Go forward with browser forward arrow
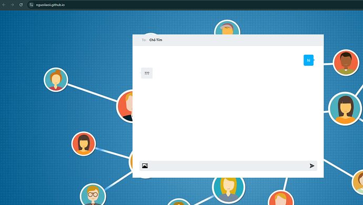 point(13,5)
